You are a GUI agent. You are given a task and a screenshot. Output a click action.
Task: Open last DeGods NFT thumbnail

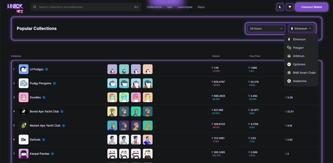[x=148, y=140]
